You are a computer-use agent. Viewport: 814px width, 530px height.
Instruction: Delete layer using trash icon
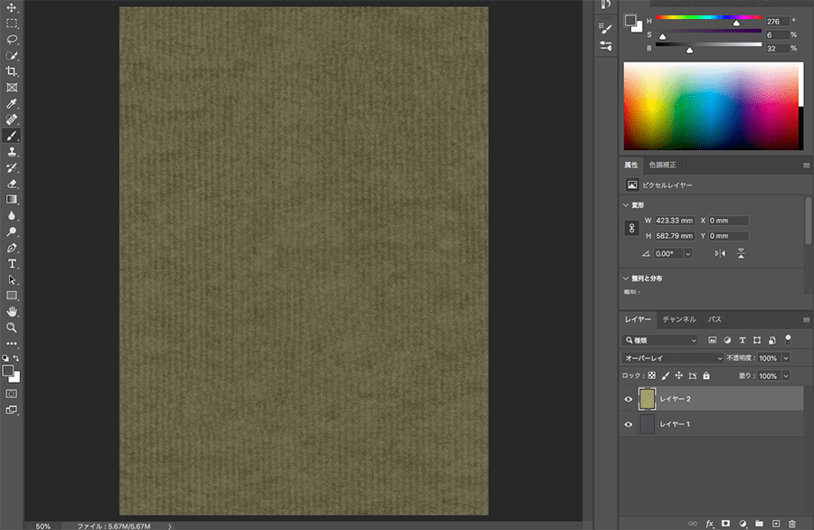pyautogui.click(x=792, y=523)
